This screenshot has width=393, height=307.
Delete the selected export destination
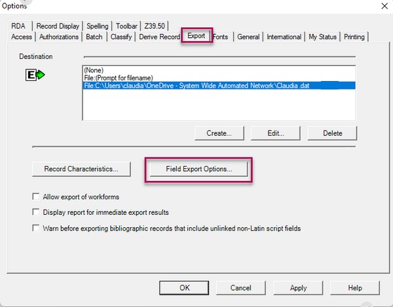click(x=332, y=133)
